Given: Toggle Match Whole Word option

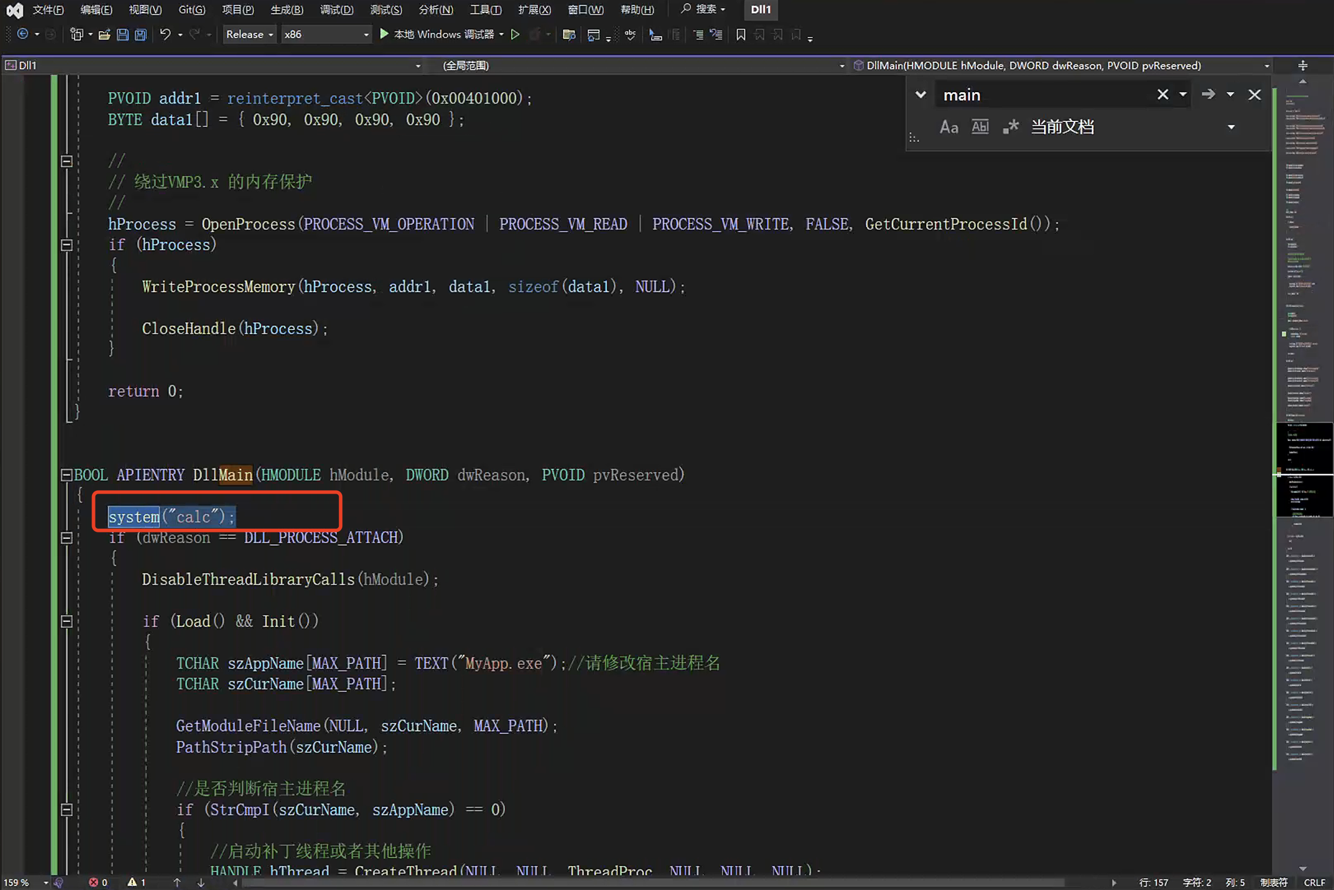Looking at the screenshot, I should click(980, 127).
